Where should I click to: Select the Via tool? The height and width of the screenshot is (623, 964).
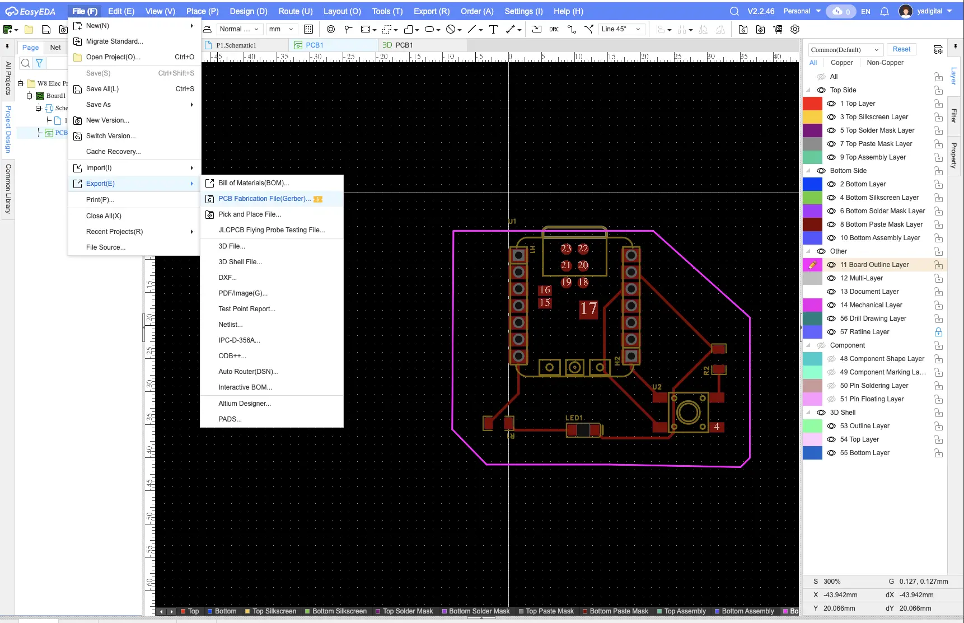[x=330, y=29]
